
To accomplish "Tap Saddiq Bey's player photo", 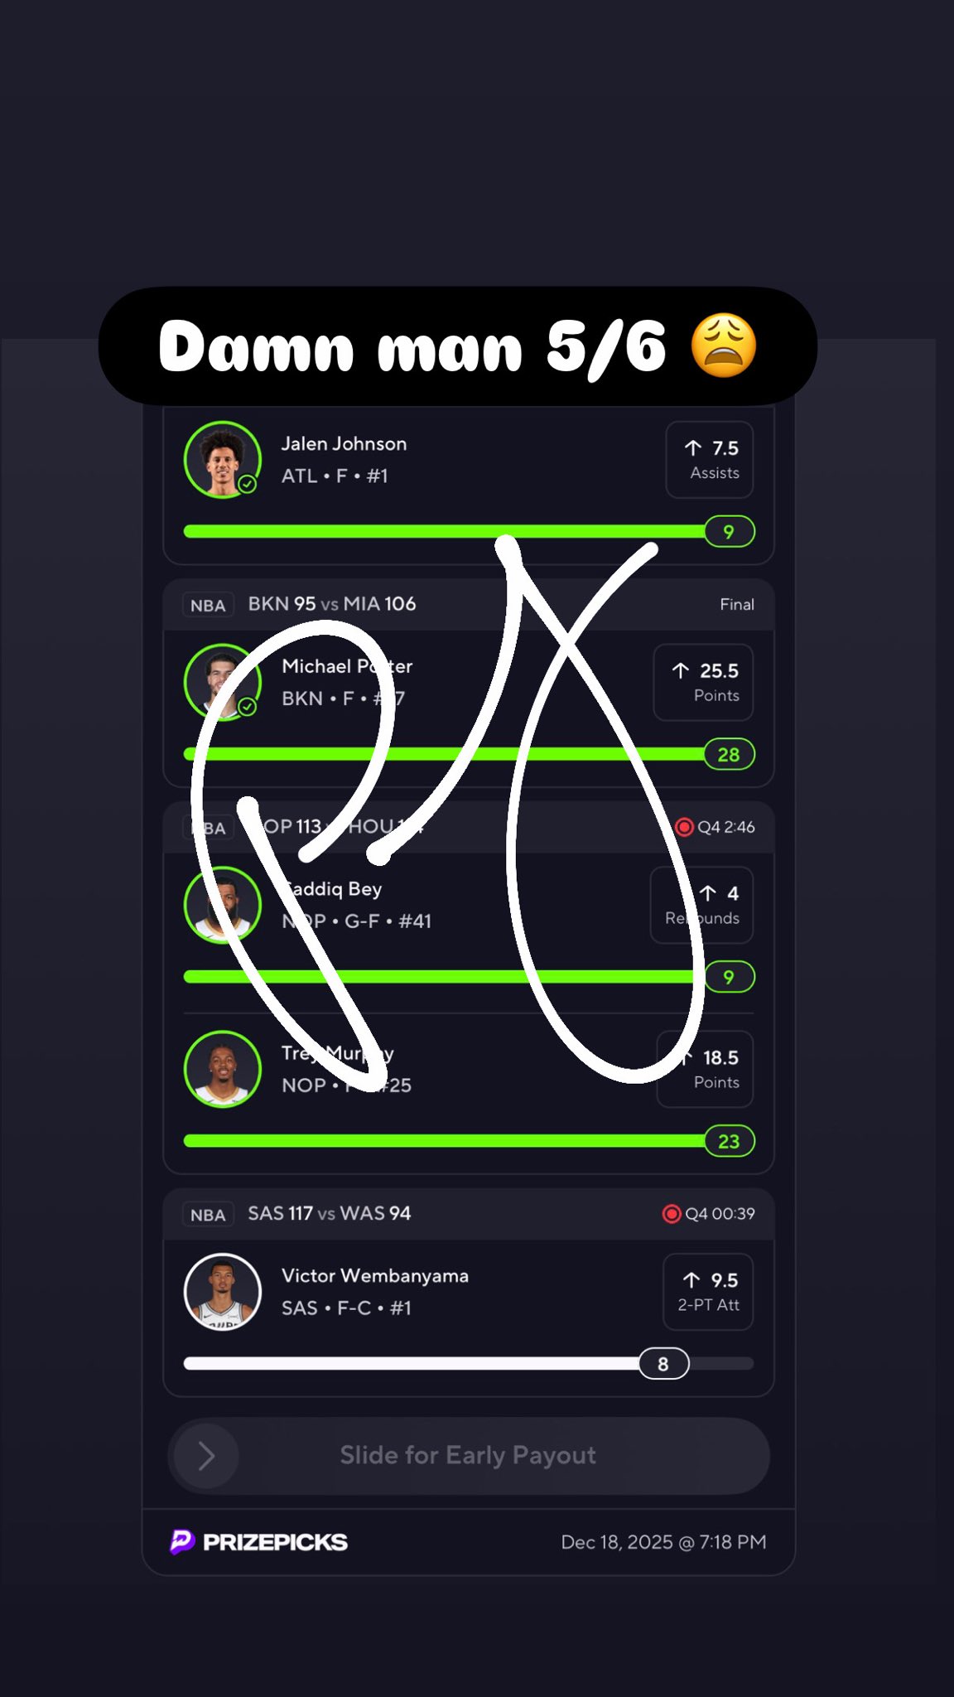I will pos(222,905).
